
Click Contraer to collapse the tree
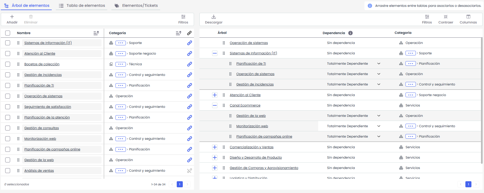446,19
